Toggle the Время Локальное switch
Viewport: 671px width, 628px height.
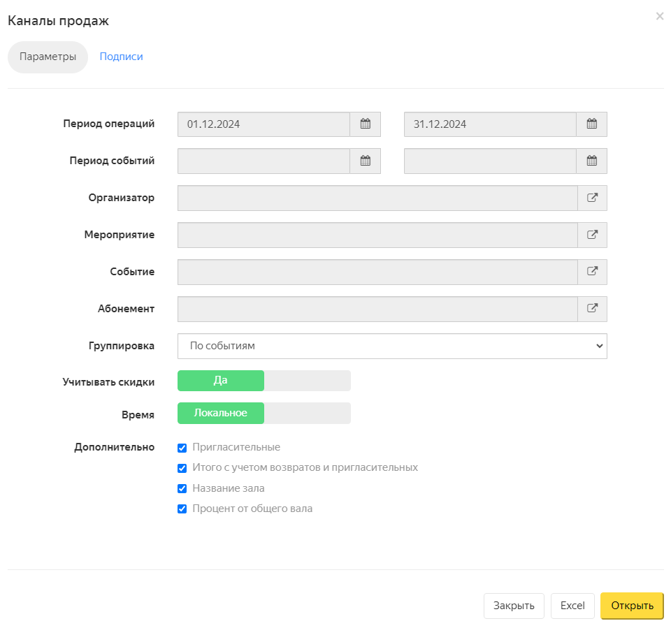click(264, 414)
